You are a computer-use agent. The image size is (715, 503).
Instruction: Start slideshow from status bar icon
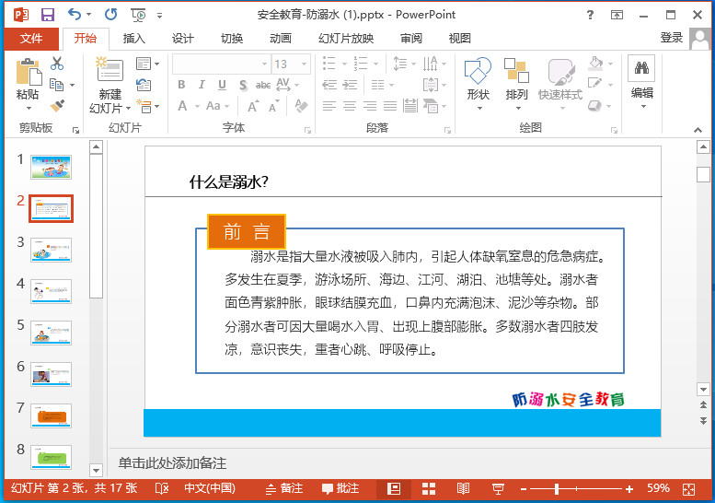pyautogui.click(x=499, y=488)
